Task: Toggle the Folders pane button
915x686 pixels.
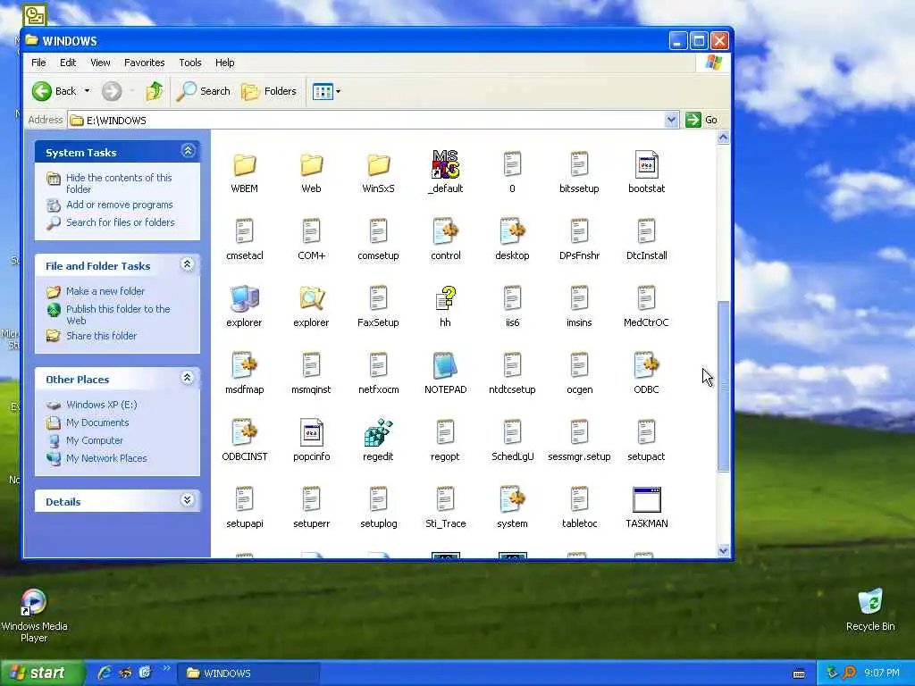Action: [269, 91]
